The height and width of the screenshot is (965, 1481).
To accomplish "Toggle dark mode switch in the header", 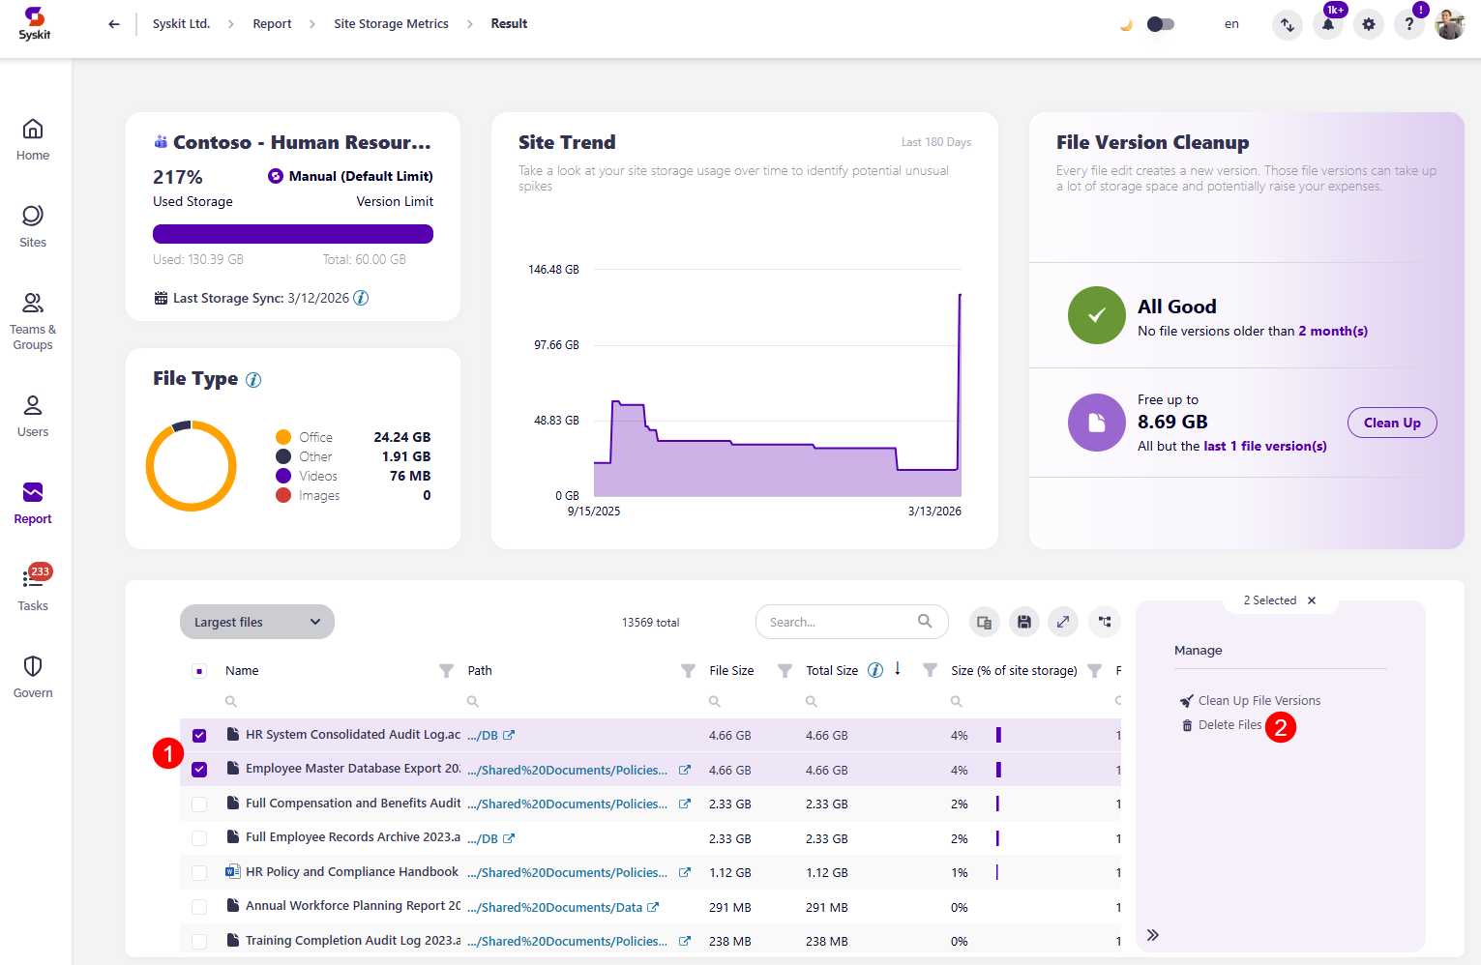I will [x=1160, y=24].
